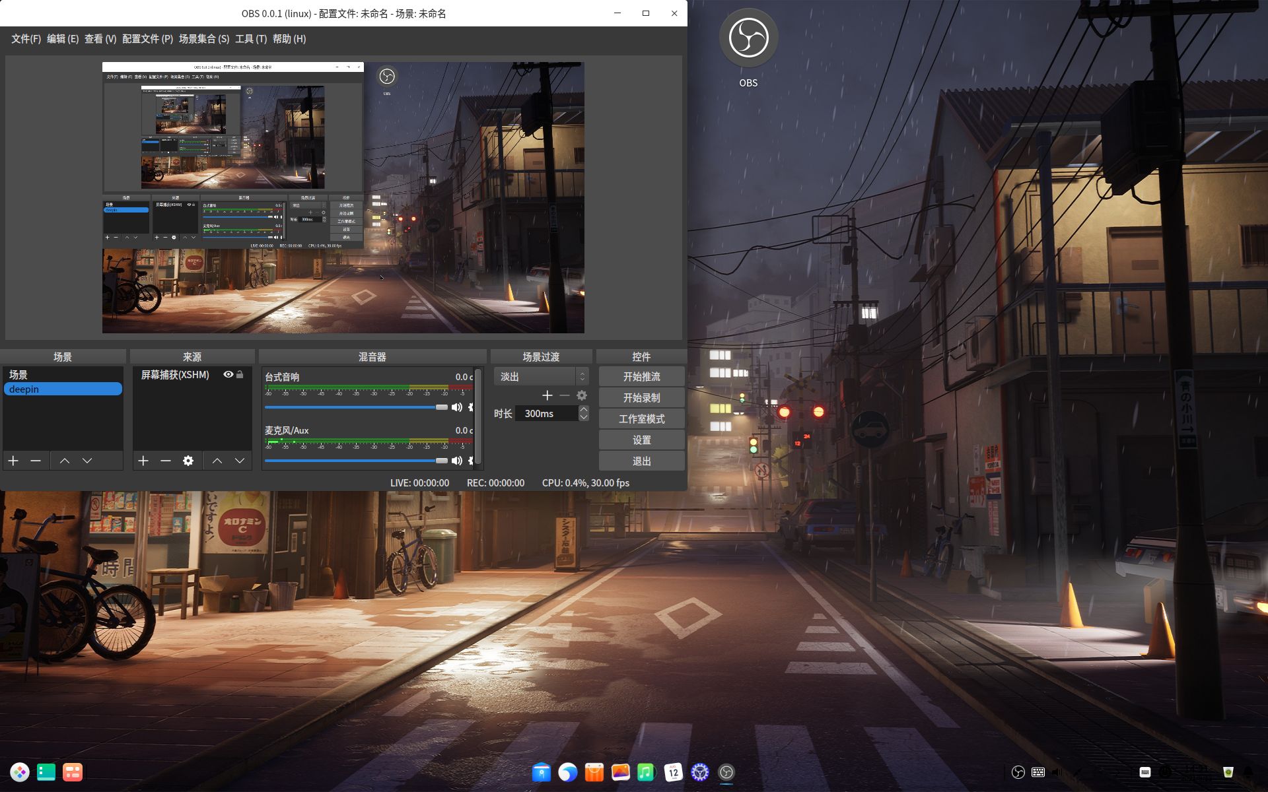Toggle lock on 屏幕捕获(XSHM) source
Viewport: 1268px width, 792px height.
(x=240, y=374)
